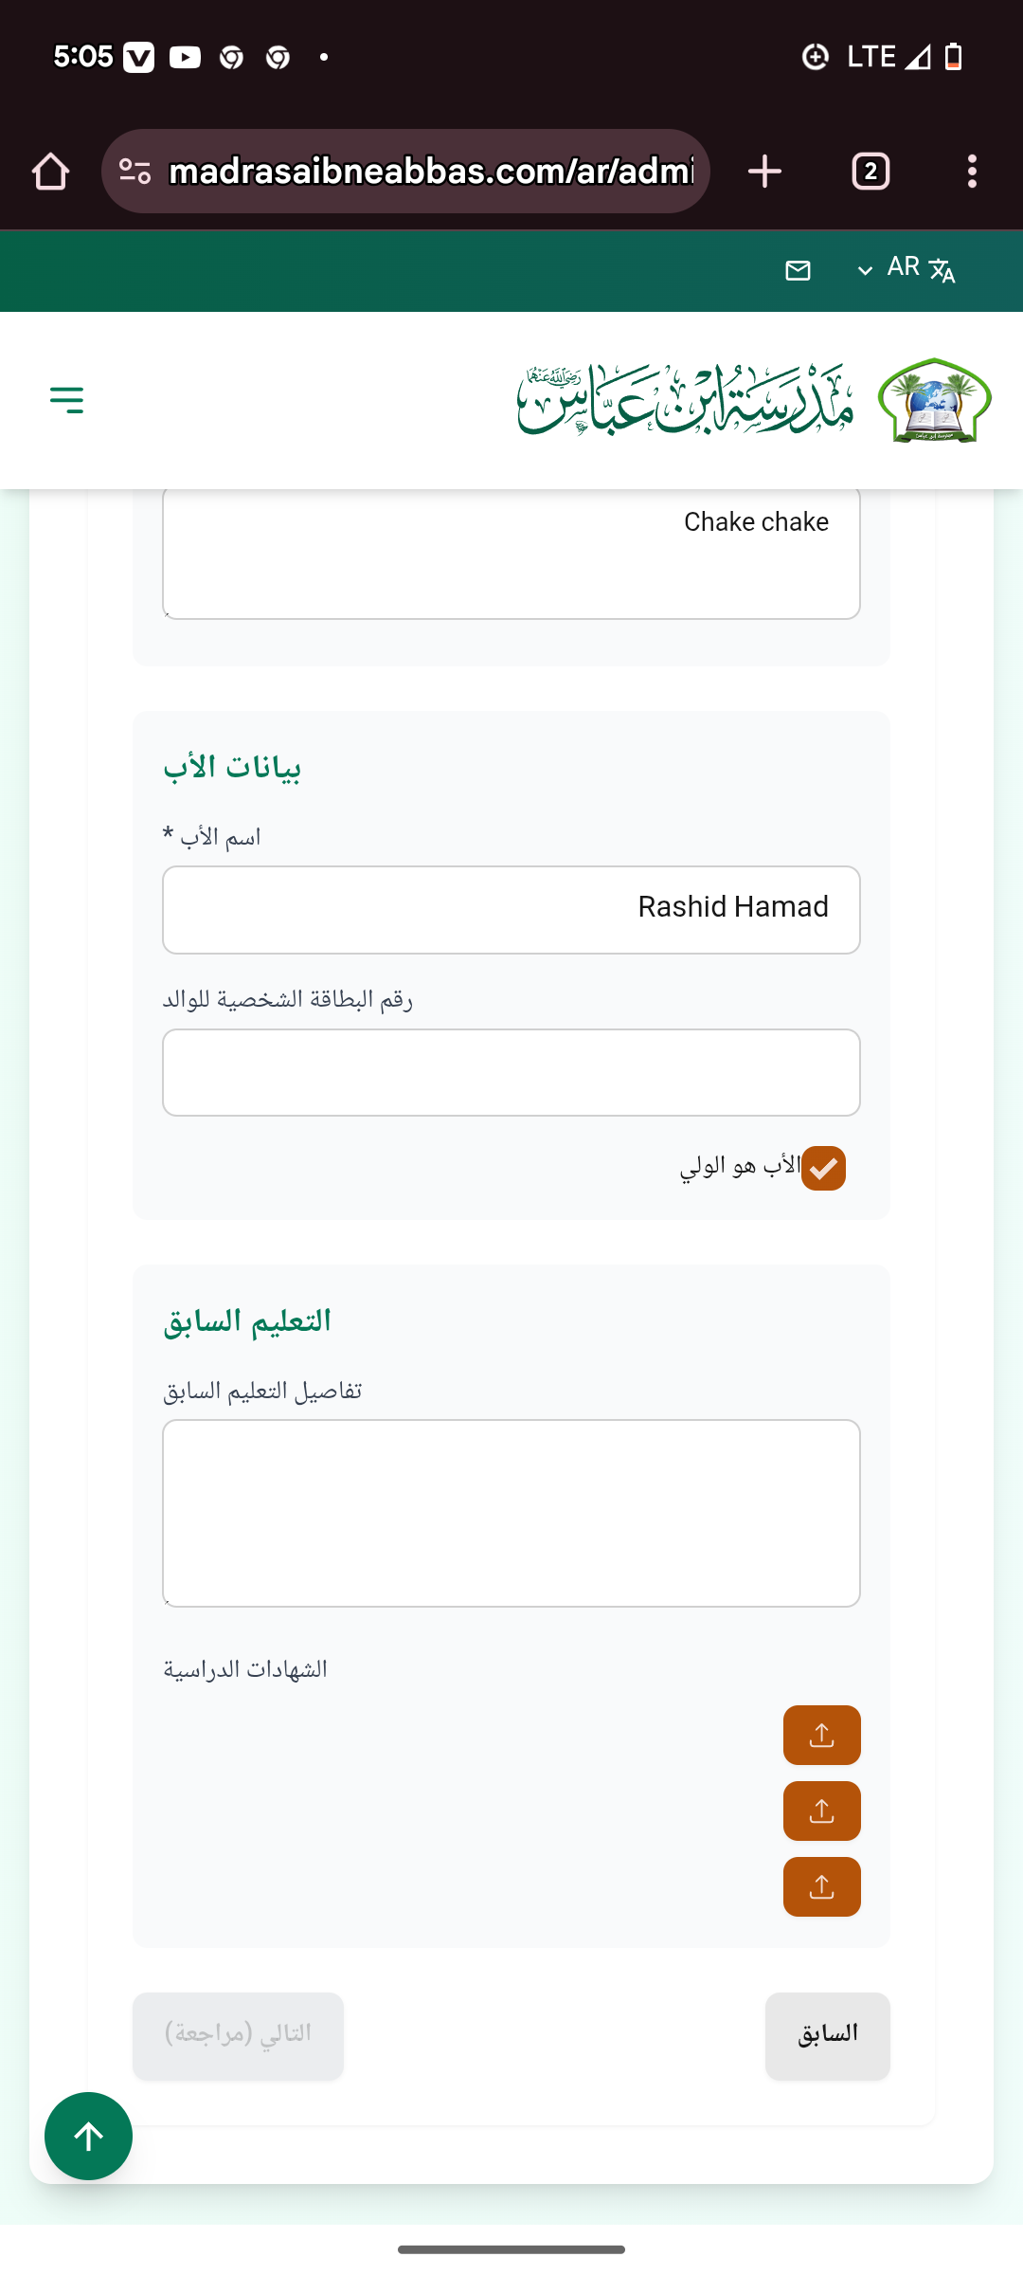Tap the second certificate upload button

pos(821,1811)
